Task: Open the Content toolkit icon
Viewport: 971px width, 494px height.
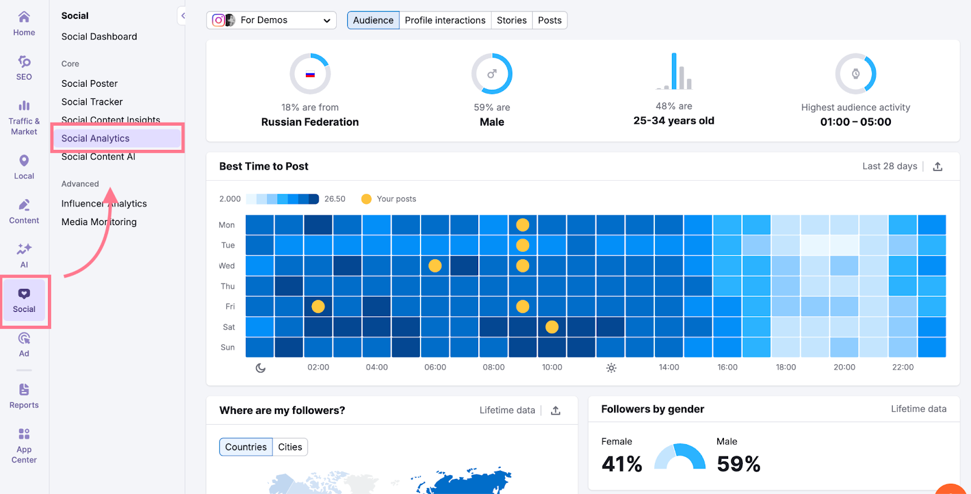Action: pyautogui.click(x=24, y=211)
